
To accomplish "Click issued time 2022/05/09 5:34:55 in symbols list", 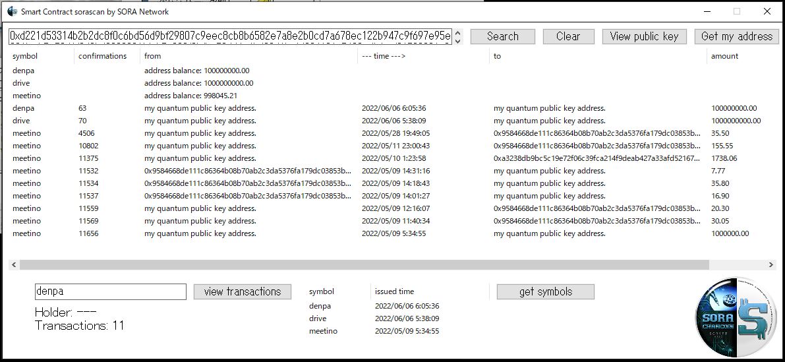I will (407, 331).
